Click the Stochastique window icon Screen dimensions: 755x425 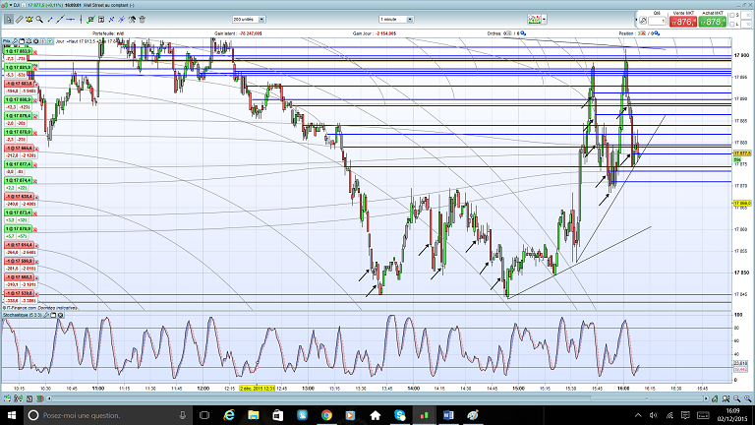click(x=53, y=315)
